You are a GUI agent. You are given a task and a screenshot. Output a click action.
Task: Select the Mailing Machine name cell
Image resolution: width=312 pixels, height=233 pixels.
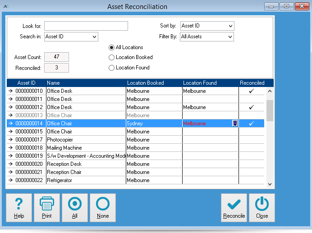[x=86, y=148]
